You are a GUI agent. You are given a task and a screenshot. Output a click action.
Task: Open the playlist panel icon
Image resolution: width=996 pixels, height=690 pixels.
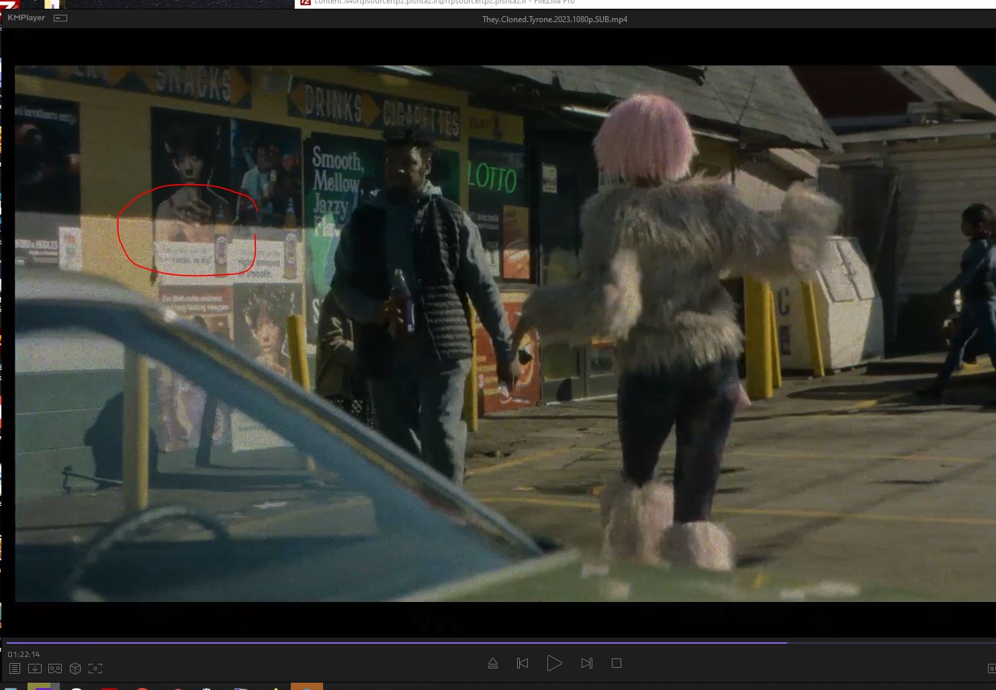[15, 669]
